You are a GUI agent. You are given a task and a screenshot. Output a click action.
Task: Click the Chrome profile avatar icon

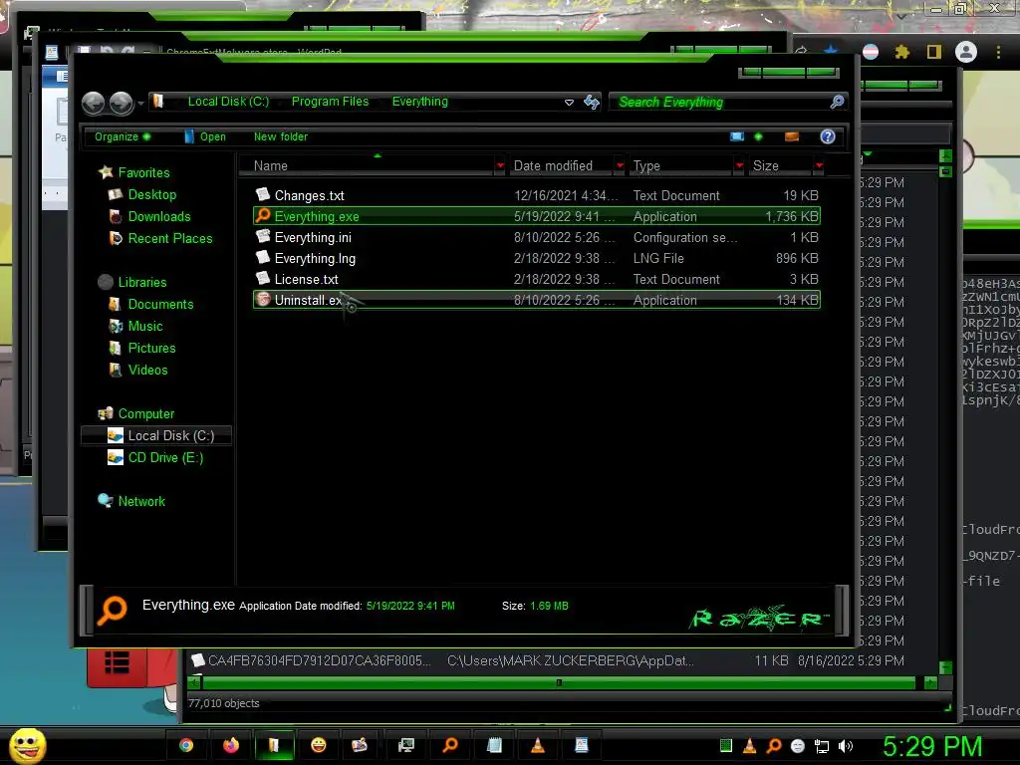tap(966, 52)
